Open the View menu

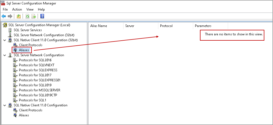pyautogui.click(x=30, y=9)
